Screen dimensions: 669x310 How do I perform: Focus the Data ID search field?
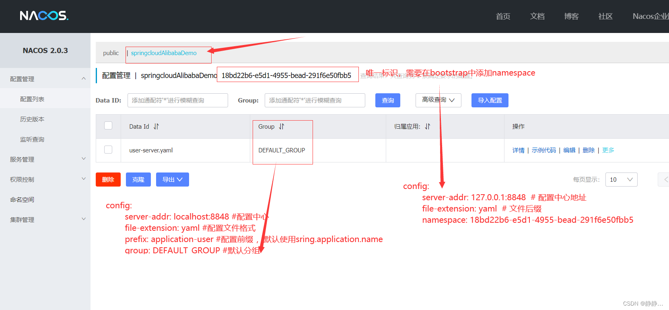[178, 100]
